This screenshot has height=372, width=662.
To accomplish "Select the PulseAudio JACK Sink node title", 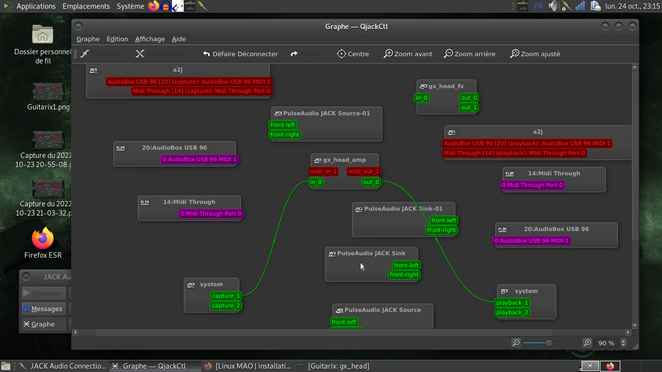I will click(x=371, y=253).
